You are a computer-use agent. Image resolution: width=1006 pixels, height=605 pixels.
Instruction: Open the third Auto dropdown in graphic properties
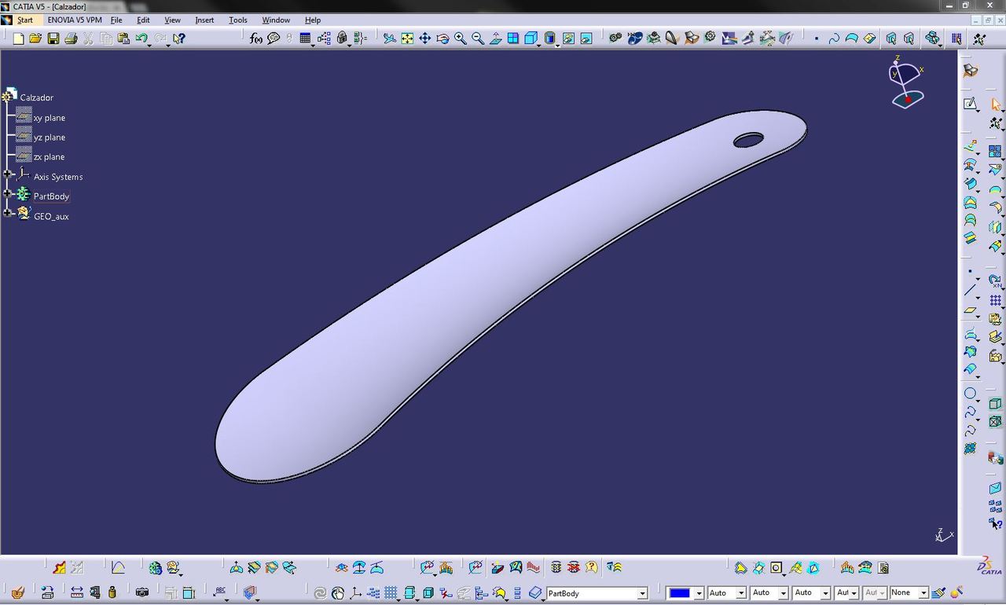(x=825, y=593)
